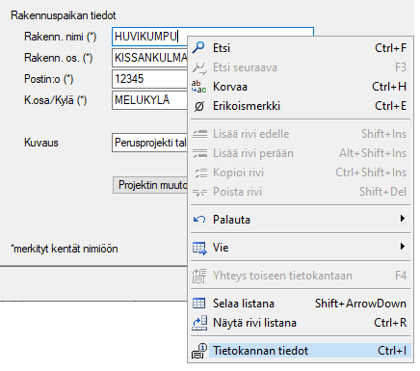
Task: Click the Palauta menu label
Action: click(231, 220)
